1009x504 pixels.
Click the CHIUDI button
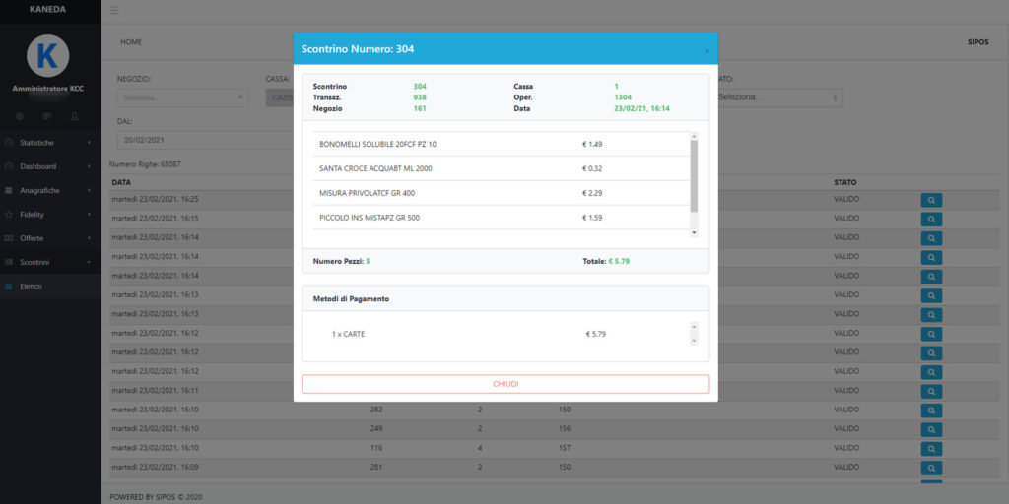(x=504, y=384)
